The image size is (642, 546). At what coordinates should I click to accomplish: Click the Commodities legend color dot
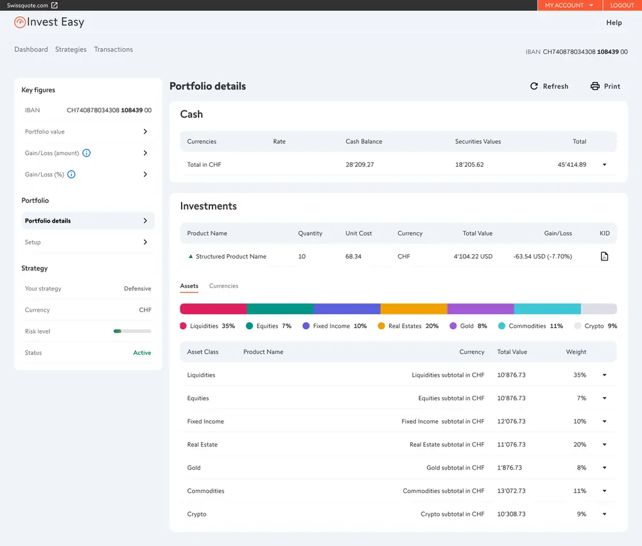point(501,326)
